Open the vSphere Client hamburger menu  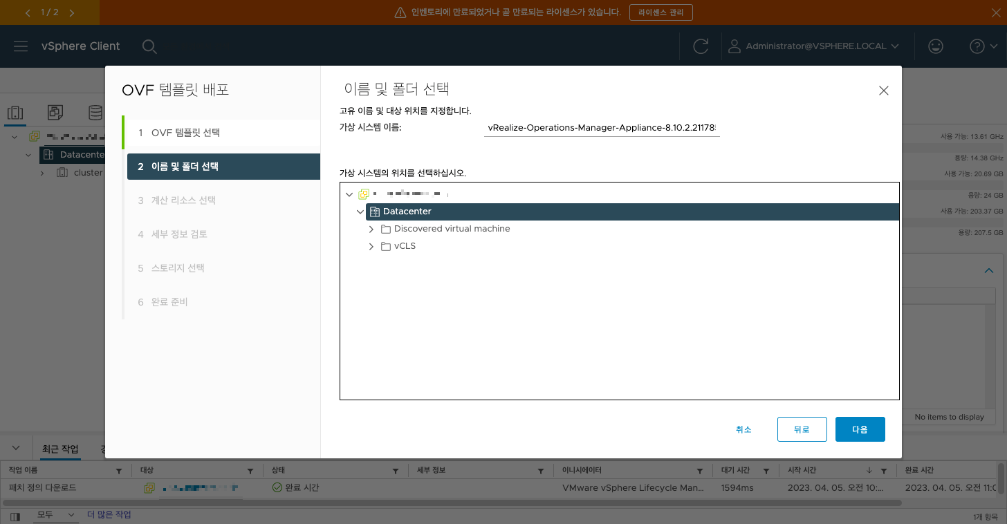[21, 46]
